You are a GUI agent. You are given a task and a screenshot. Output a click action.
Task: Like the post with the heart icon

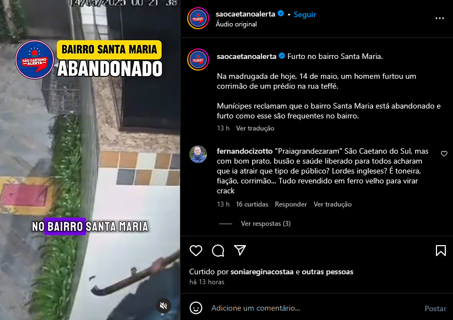(x=195, y=251)
